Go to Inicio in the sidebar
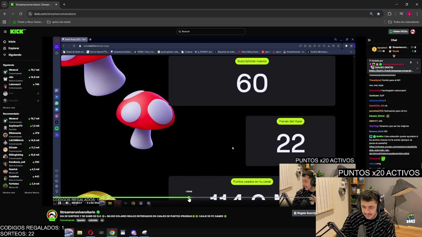 pos(12,41)
